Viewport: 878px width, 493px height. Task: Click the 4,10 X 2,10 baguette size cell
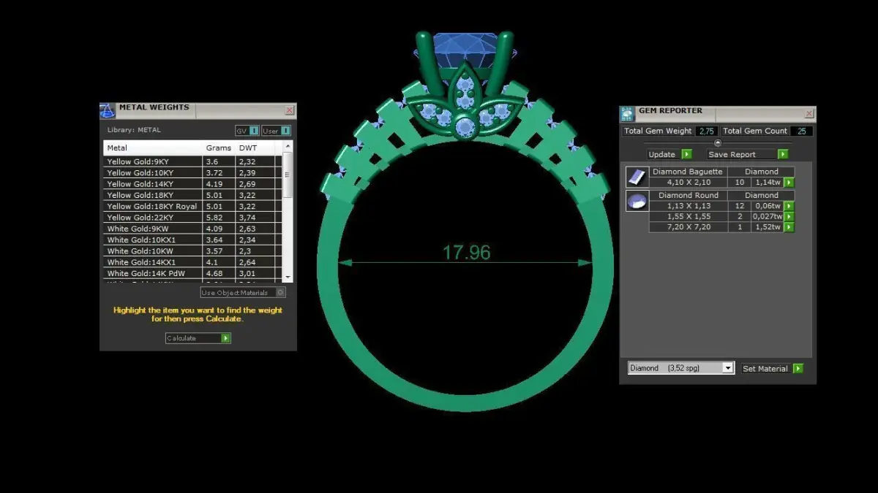(x=688, y=183)
